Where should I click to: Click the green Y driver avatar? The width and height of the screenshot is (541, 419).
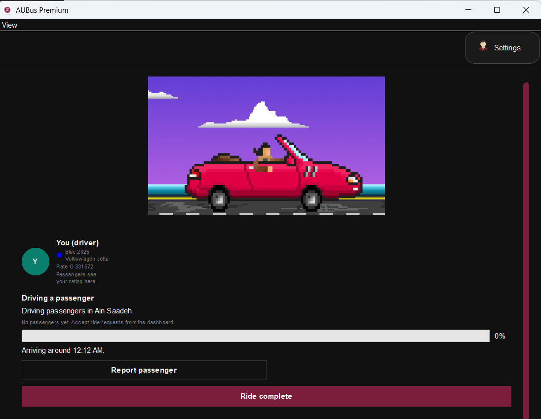(36, 262)
